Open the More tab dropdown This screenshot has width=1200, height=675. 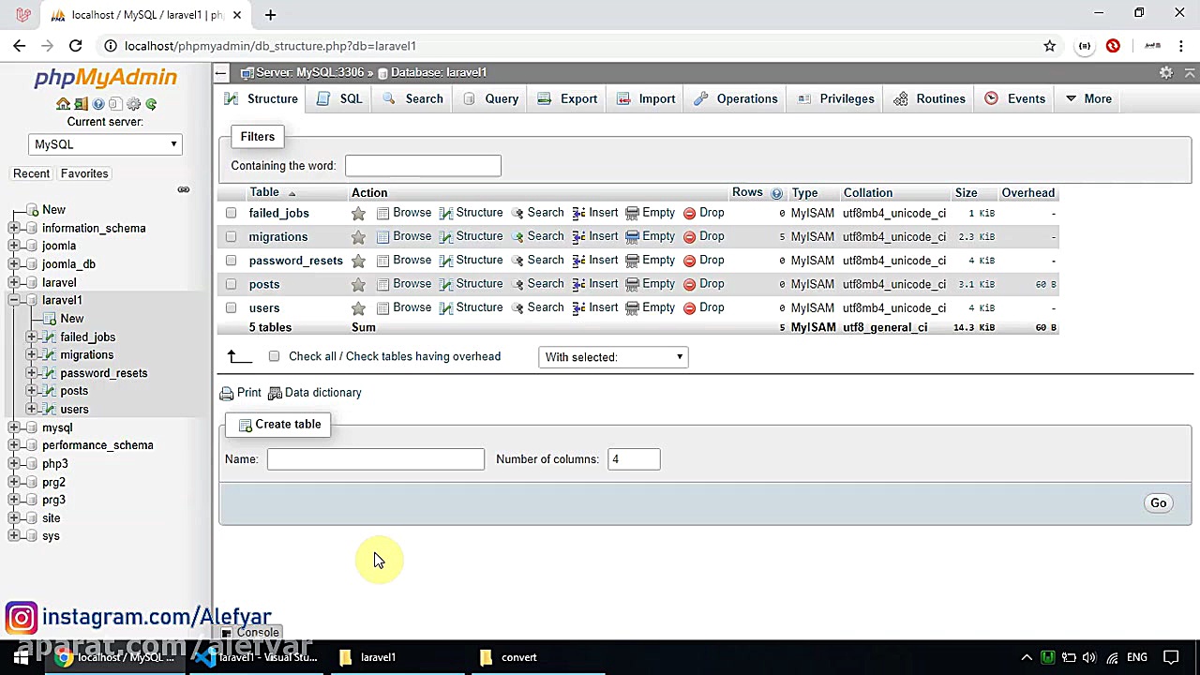point(1087,98)
